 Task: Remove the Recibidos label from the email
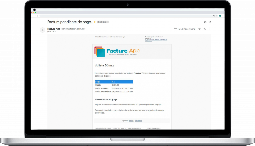click(108, 22)
